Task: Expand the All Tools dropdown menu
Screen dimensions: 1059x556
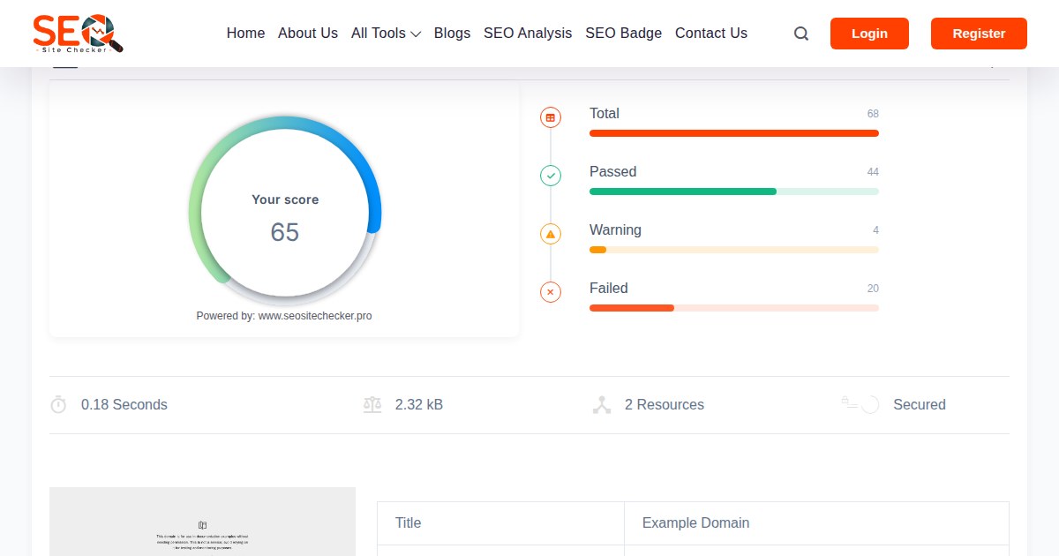Action: click(386, 34)
